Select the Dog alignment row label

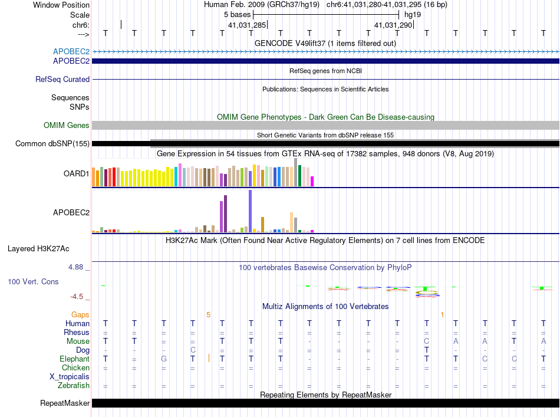pos(83,350)
